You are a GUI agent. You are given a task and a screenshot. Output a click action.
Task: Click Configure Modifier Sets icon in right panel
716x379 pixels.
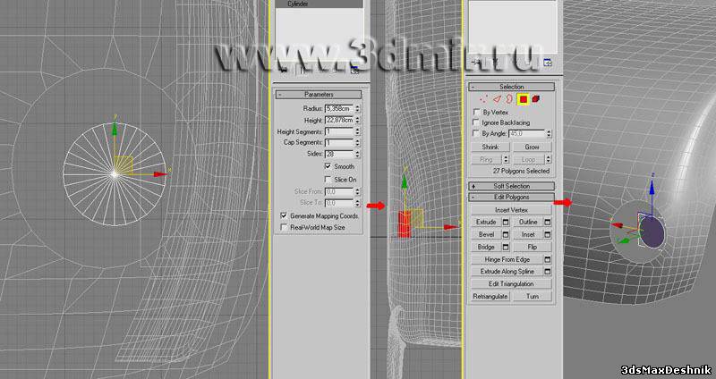coord(549,63)
